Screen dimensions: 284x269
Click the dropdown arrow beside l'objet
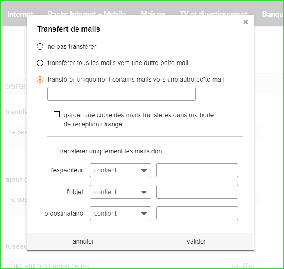144,193
